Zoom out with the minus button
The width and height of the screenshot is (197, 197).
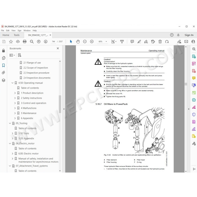(85, 42)
